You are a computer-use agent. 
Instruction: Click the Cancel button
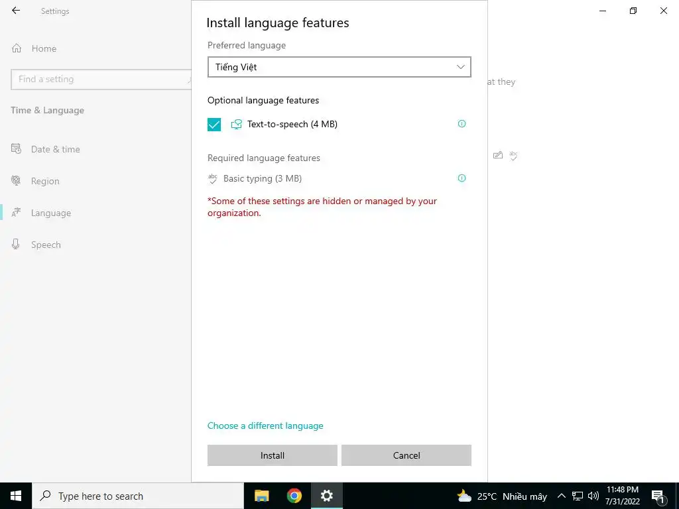(x=406, y=455)
